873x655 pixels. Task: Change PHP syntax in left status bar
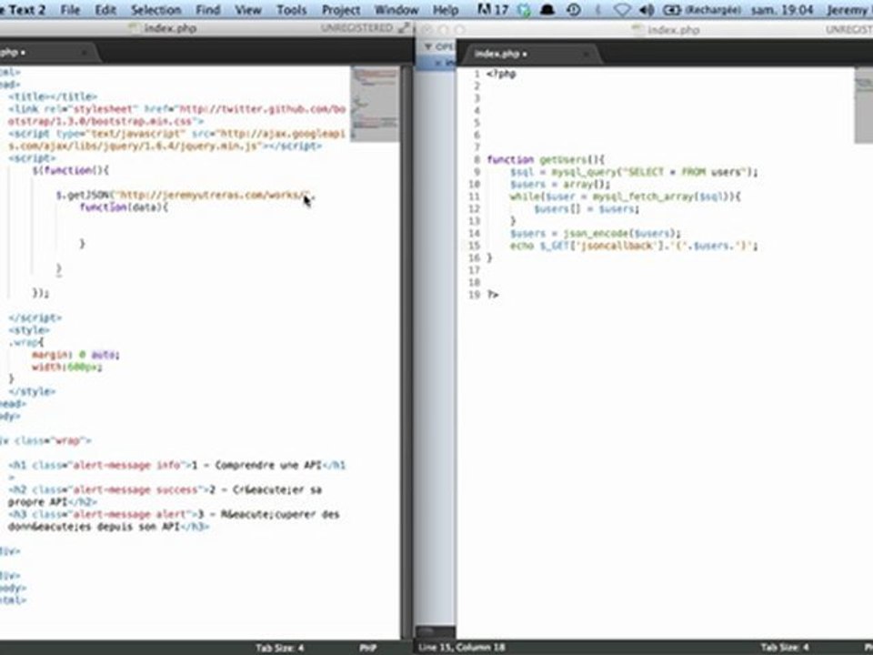tap(368, 648)
